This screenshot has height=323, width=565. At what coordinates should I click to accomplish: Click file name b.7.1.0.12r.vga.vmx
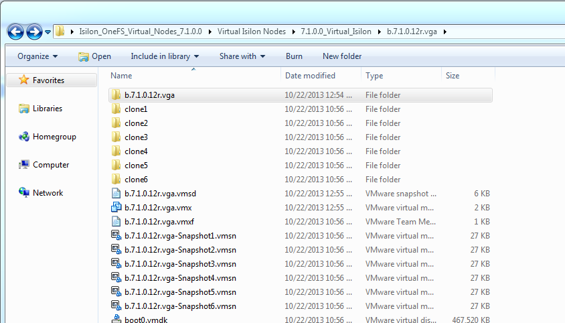pyautogui.click(x=158, y=208)
